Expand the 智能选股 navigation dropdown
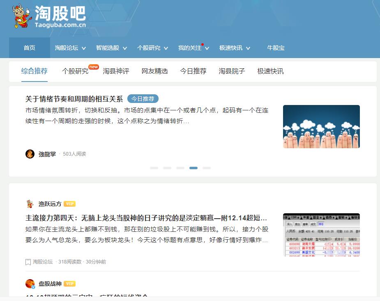The width and height of the screenshot is (380, 301). pyautogui.click(x=111, y=48)
